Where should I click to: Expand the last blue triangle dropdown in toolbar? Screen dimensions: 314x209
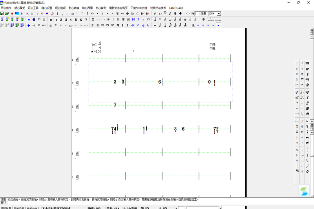[x=218, y=25]
